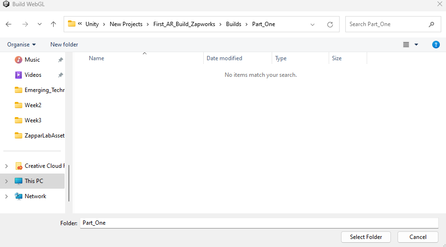Expand the This PC tree node
The width and height of the screenshot is (446, 247).
click(6, 181)
